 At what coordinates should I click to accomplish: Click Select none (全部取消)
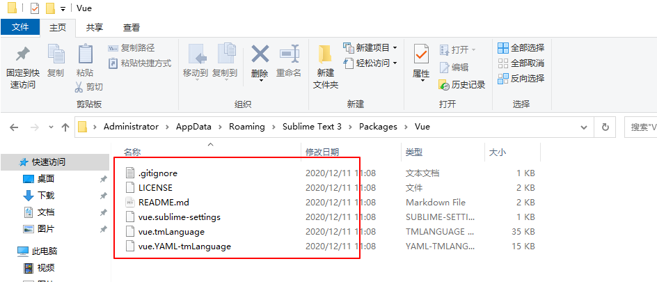point(521,63)
